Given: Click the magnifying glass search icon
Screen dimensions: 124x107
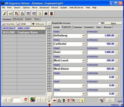Looking at the screenshot, I should click(5, 14).
